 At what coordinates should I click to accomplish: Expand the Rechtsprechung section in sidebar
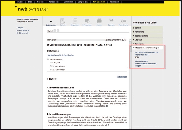(142, 36)
